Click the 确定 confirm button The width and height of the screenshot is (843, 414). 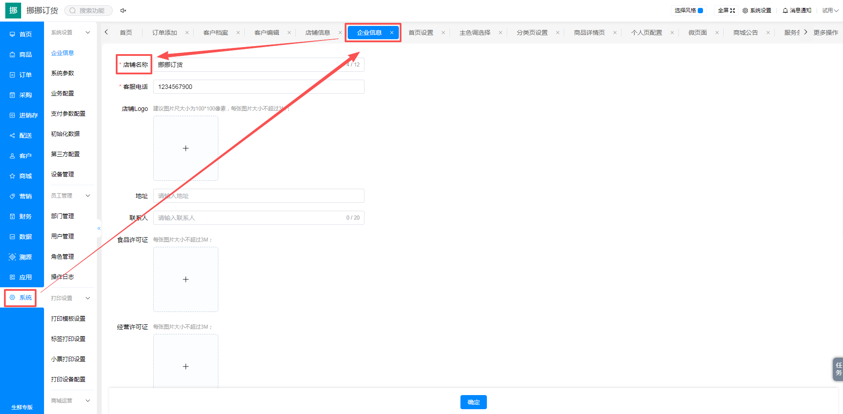pyautogui.click(x=474, y=402)
